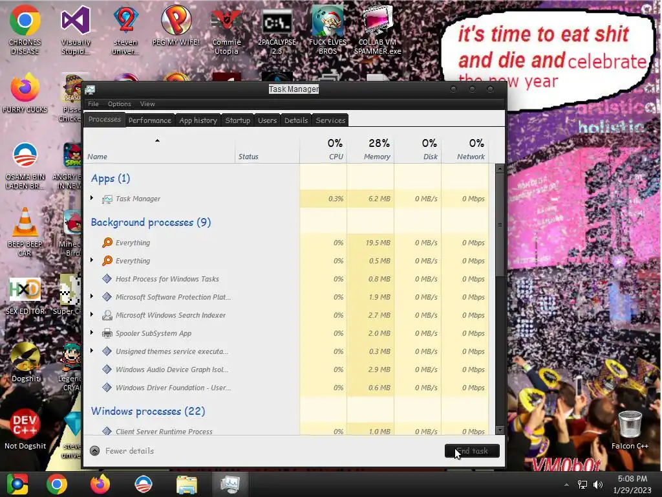
Task: Select the Processes tab
Action: pyautogui.click(x=105, y=119)
